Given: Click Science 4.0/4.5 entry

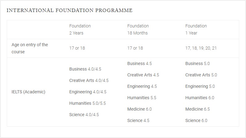Looking at the screenshot, I should 84,115.
